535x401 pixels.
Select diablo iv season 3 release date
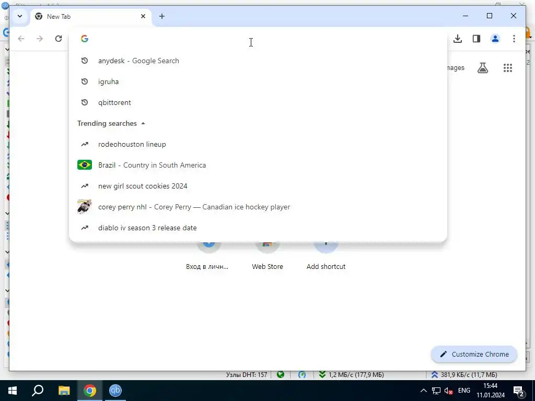click(258, 228)
